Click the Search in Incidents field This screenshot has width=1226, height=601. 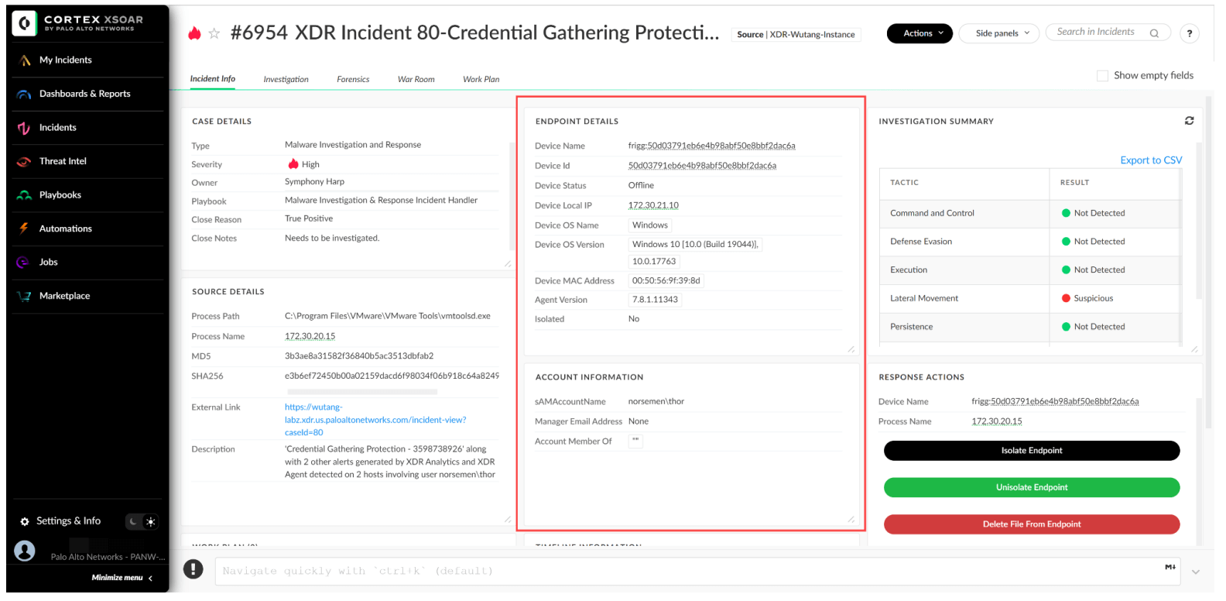tap(1098, 33)
